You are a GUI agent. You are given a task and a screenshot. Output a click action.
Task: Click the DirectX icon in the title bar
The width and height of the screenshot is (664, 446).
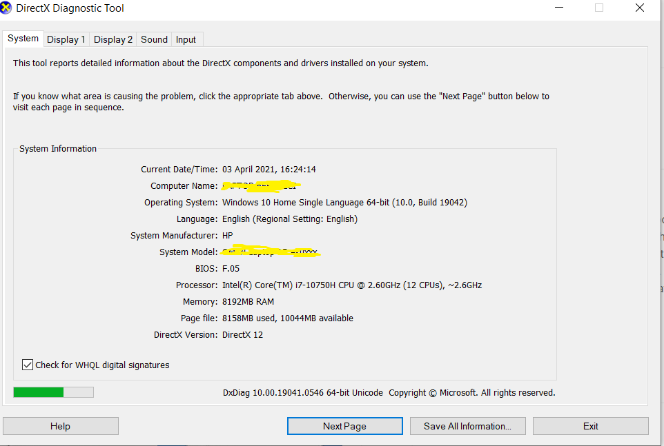(x=6, y=8)
